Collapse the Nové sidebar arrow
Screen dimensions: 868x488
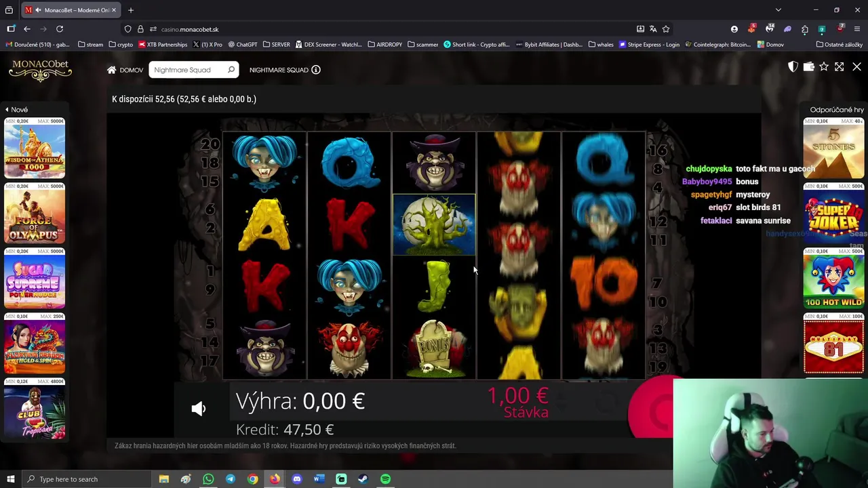[x=7, y=109]
